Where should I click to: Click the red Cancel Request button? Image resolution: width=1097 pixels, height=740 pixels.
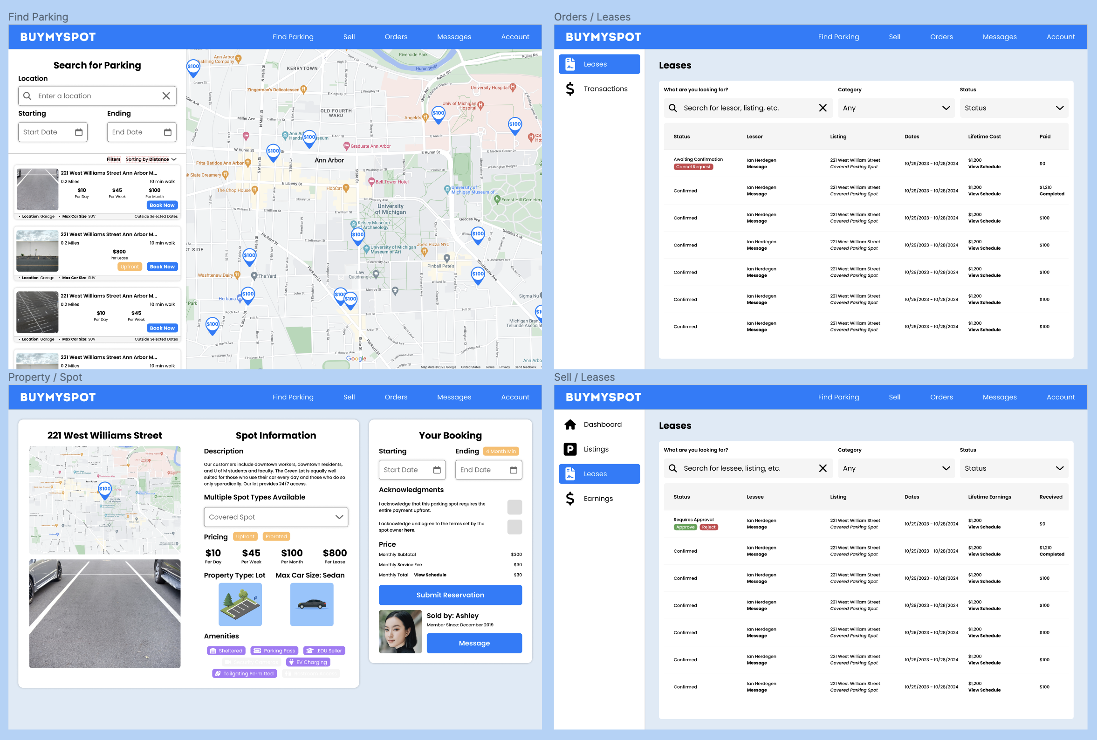pyautogui.click(x=692, y=167)
